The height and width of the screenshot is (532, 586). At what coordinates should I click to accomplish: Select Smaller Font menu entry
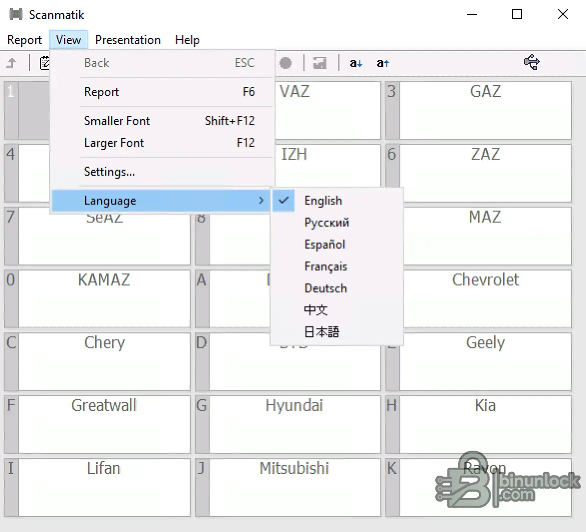coord(162,120)
